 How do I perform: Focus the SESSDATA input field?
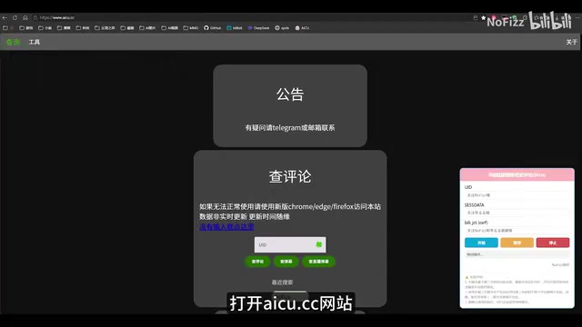tap(517, 213)
